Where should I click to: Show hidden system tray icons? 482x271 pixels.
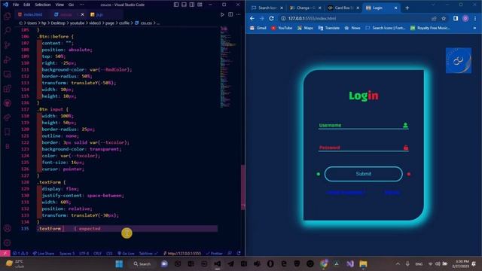click(x=398, y=263)
